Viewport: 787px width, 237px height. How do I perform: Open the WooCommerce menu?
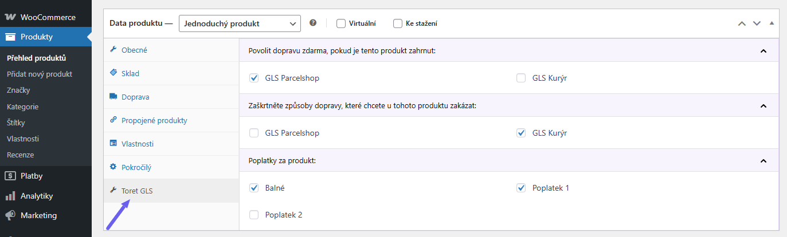46,17
